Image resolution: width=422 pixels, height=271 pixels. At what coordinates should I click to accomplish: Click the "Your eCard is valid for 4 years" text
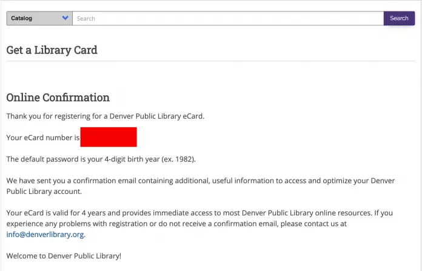click(x=57, y=213)
